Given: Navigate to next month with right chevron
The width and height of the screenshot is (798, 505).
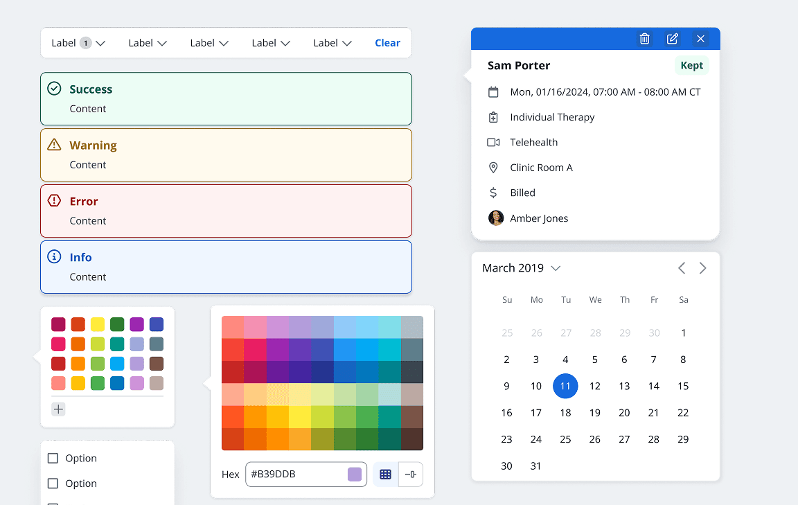Looking at the screenshot, I should click(x=703, y=267).
